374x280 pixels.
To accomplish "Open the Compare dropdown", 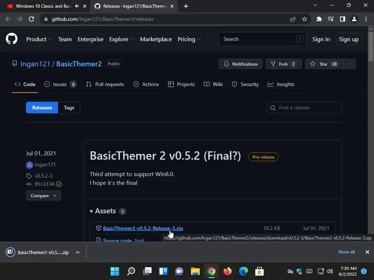I will coord(43,196).
